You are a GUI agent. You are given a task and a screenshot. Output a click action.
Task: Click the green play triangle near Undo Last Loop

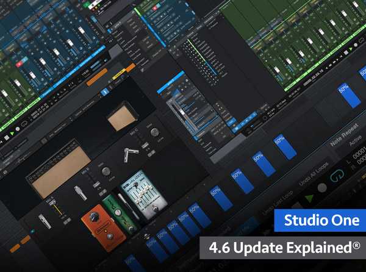click(309, 199)
